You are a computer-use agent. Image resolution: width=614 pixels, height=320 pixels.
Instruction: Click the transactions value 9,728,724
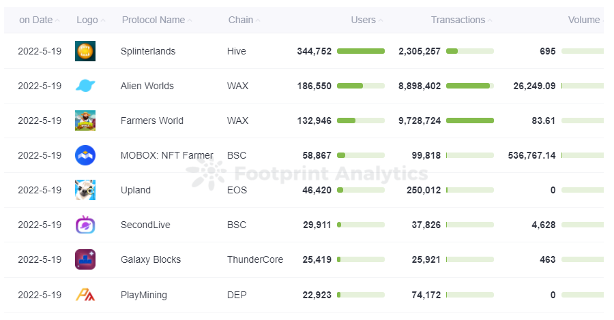tap(420, 121)
